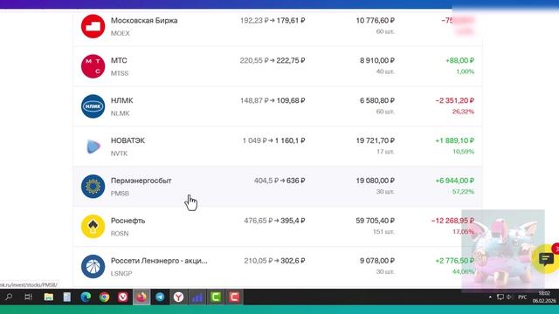Click price change 220,55 ₽ → 222,75 ₽
559x314 pixels.
tap(273, 60)
